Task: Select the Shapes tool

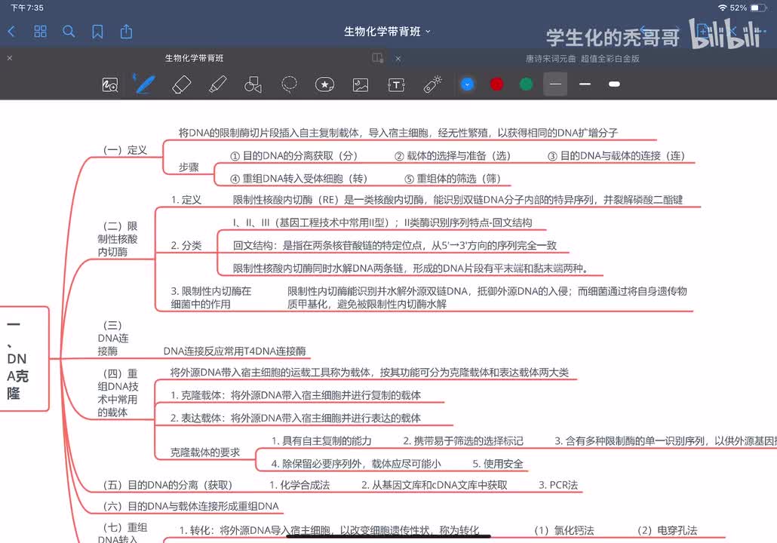Action: pos(253,84)
